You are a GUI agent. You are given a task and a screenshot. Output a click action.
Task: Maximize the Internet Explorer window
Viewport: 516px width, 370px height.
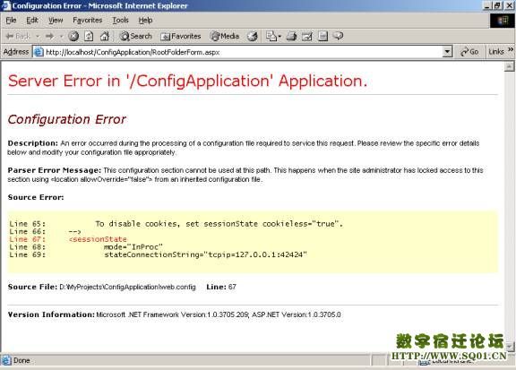coord(497,5)
